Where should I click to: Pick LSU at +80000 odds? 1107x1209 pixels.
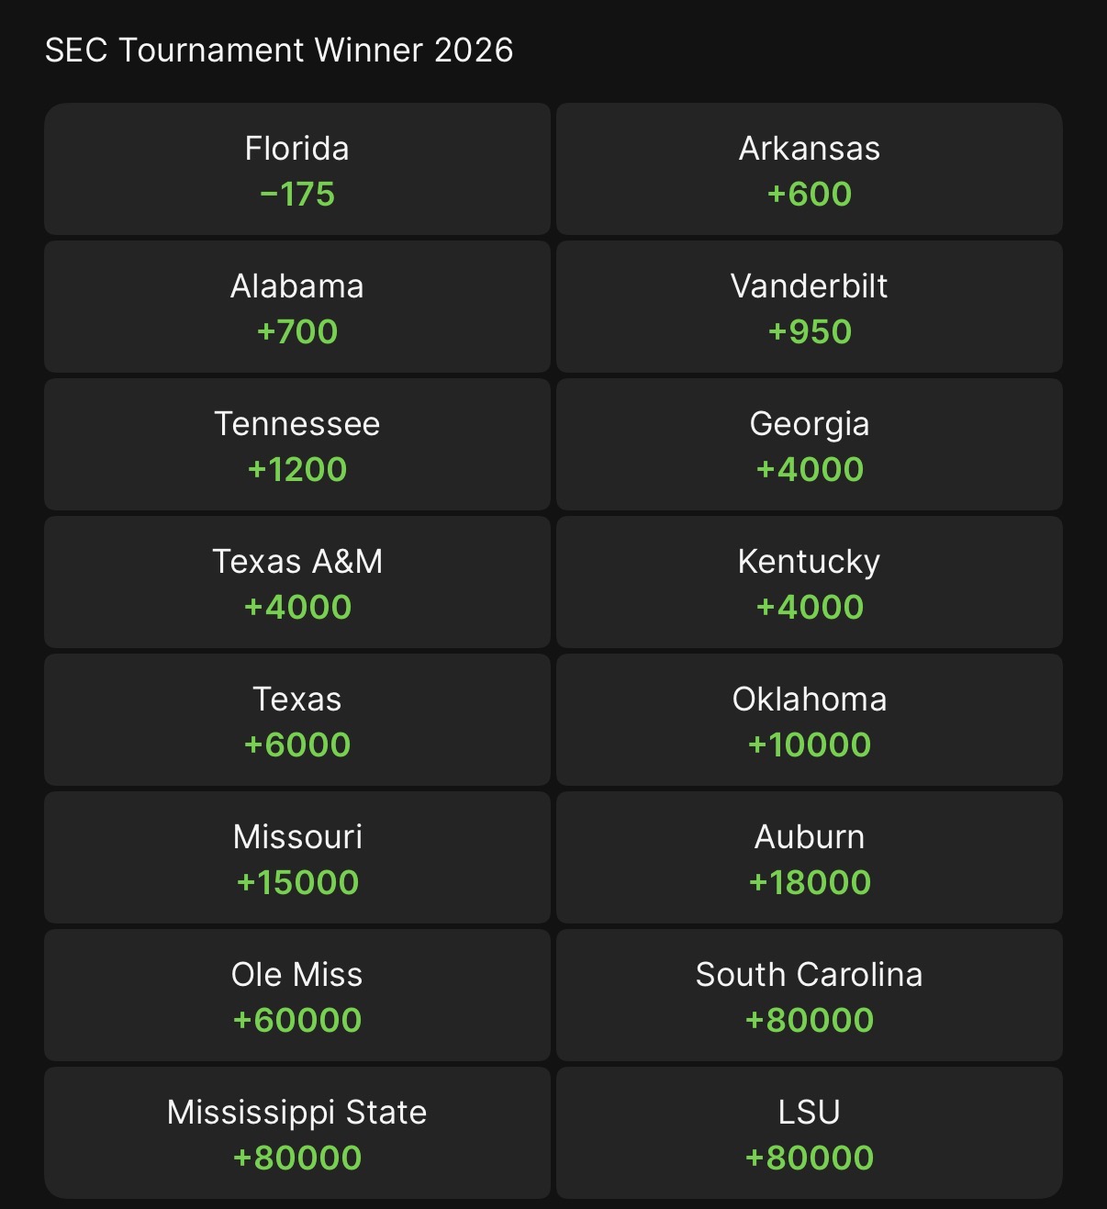[x=809, y=1134]
